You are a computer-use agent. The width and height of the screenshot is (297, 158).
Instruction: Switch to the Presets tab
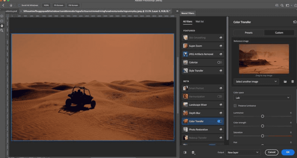[248, 33]
